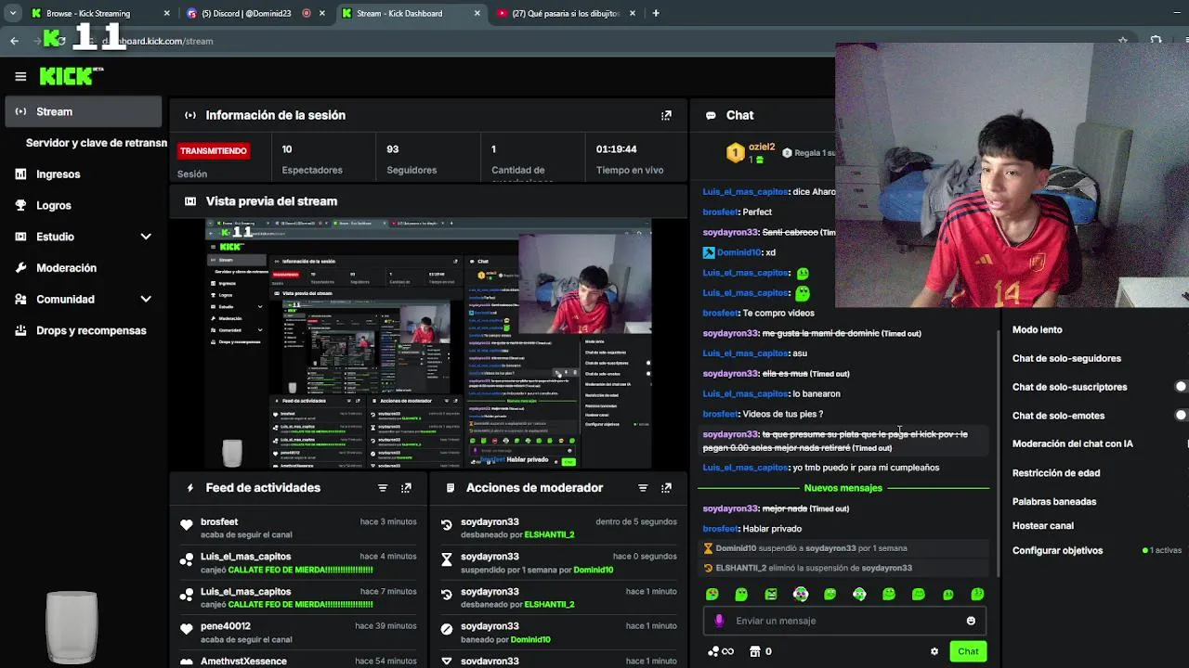Open emoji picker in message box
This screenshot has width=1189, height=668.
pos(971,621)
